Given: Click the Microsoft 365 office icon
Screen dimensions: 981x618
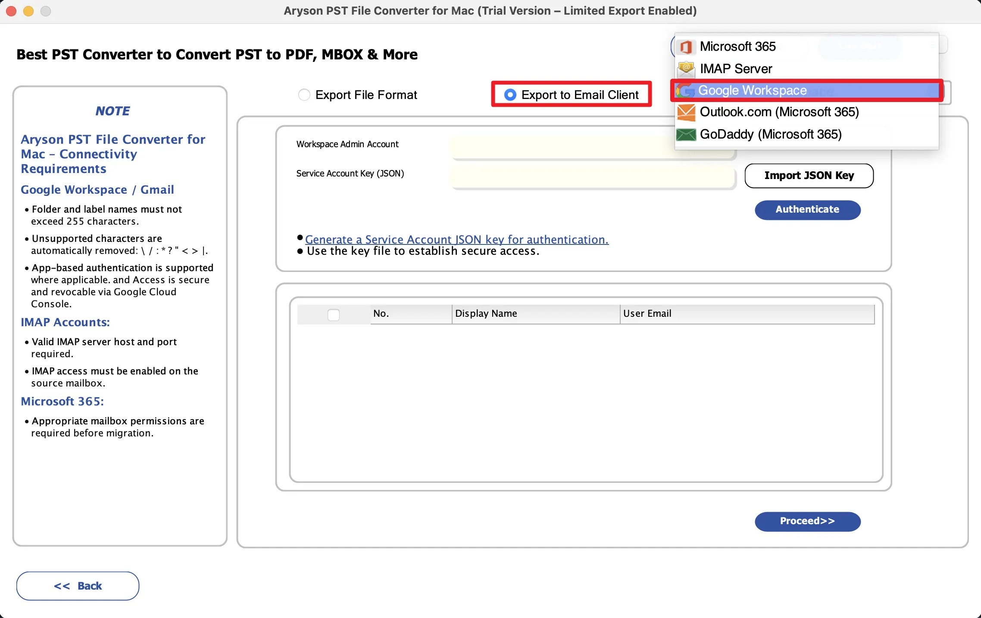Looking at the screenshot, I should point(686,46).
